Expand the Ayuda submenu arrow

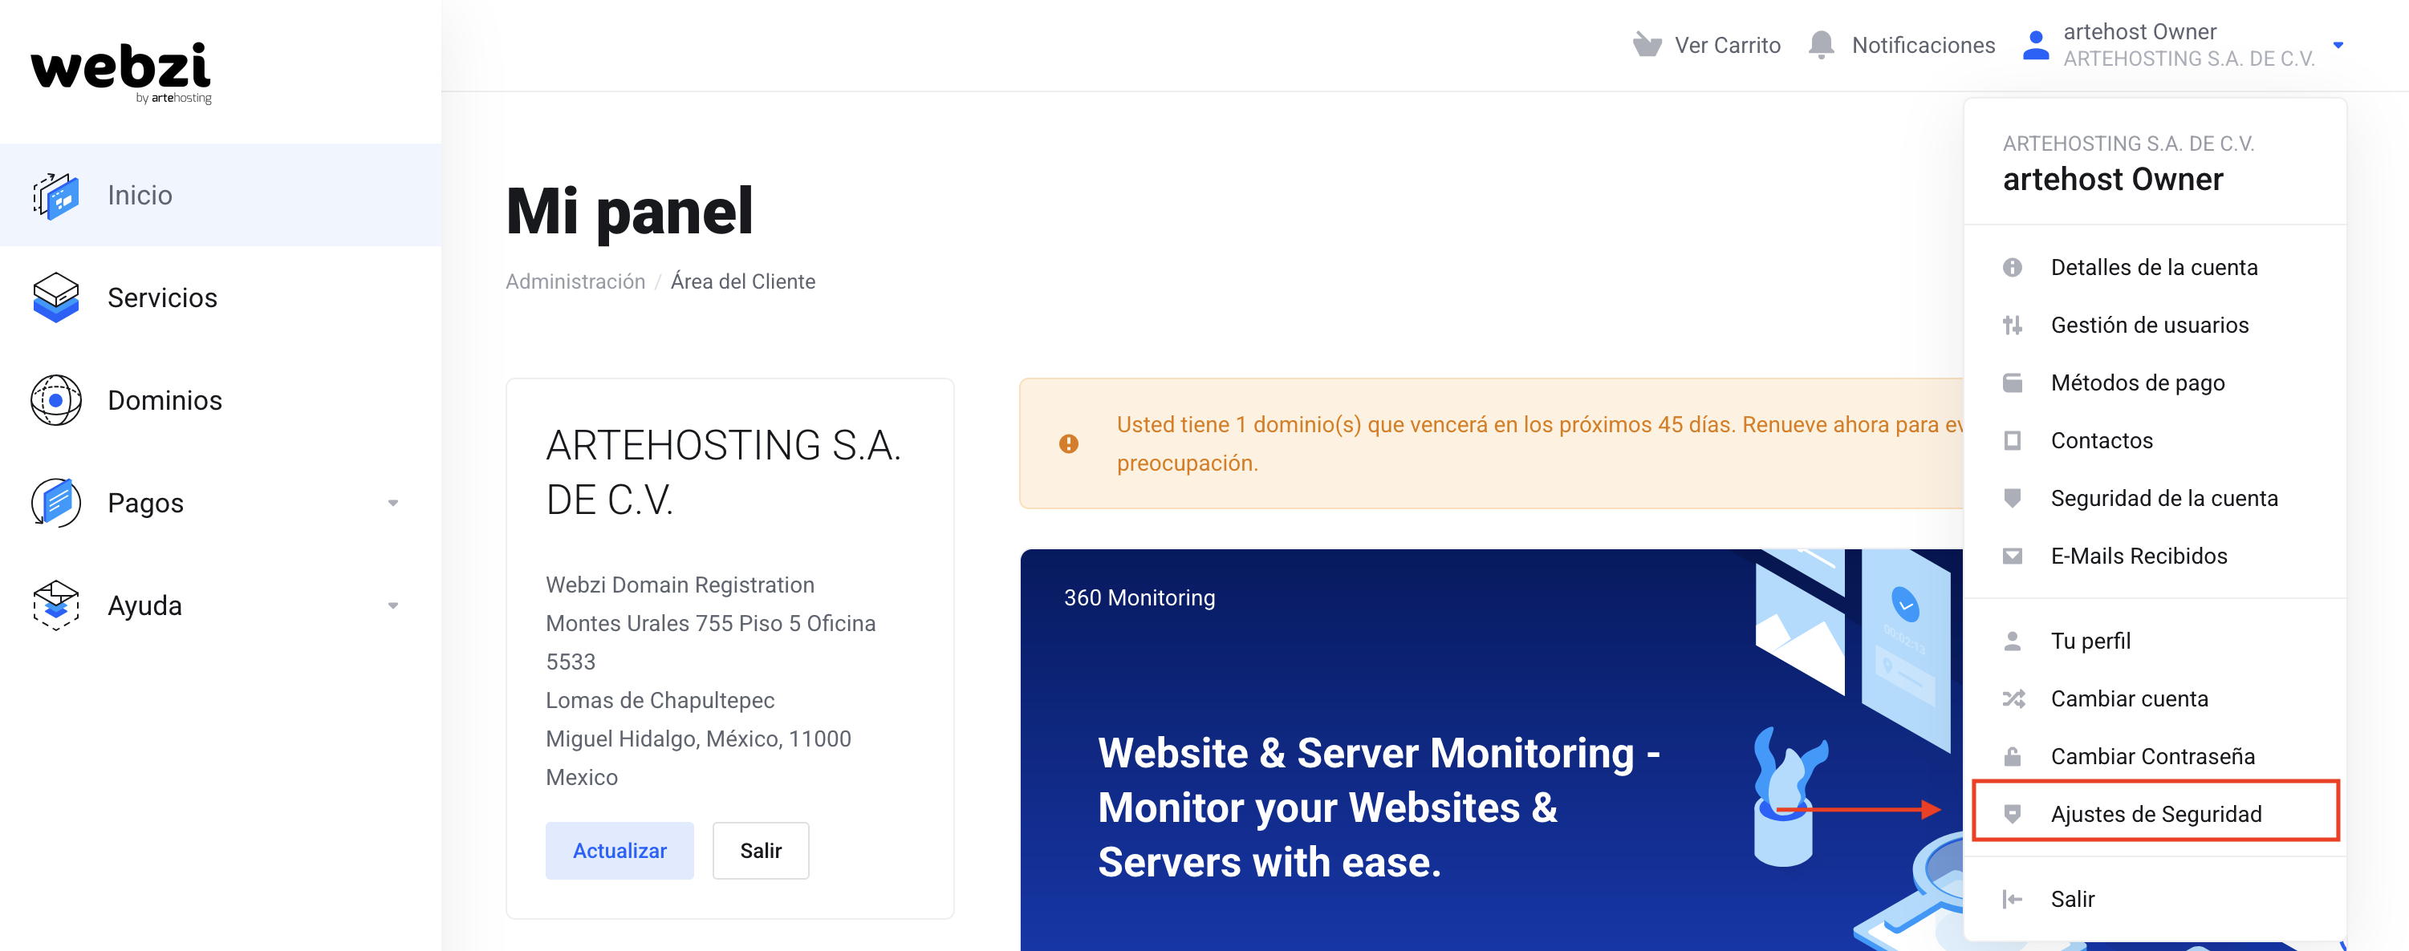tap(392, 606)
